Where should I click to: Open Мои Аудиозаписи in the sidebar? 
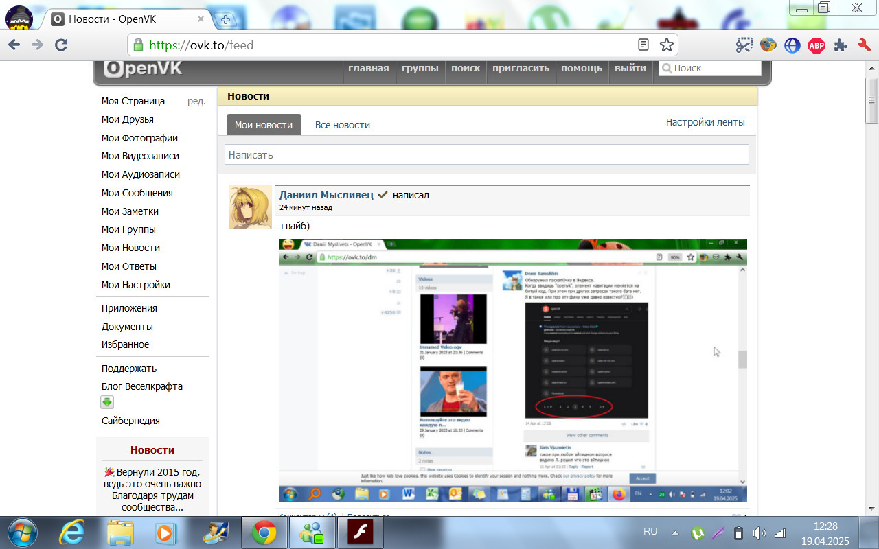pos(141,174)
